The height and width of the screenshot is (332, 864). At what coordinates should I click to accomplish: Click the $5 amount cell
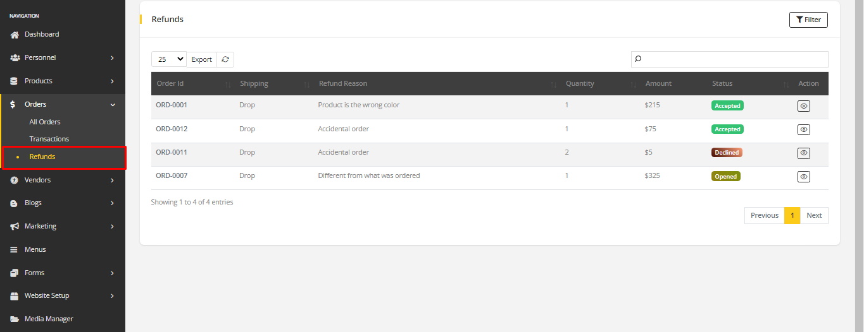[x=649, y=152]
